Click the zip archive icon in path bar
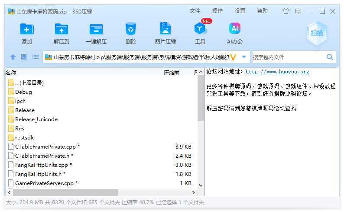Screen dimensions: 344x212 pyautogui.click(x=48, y=57)
